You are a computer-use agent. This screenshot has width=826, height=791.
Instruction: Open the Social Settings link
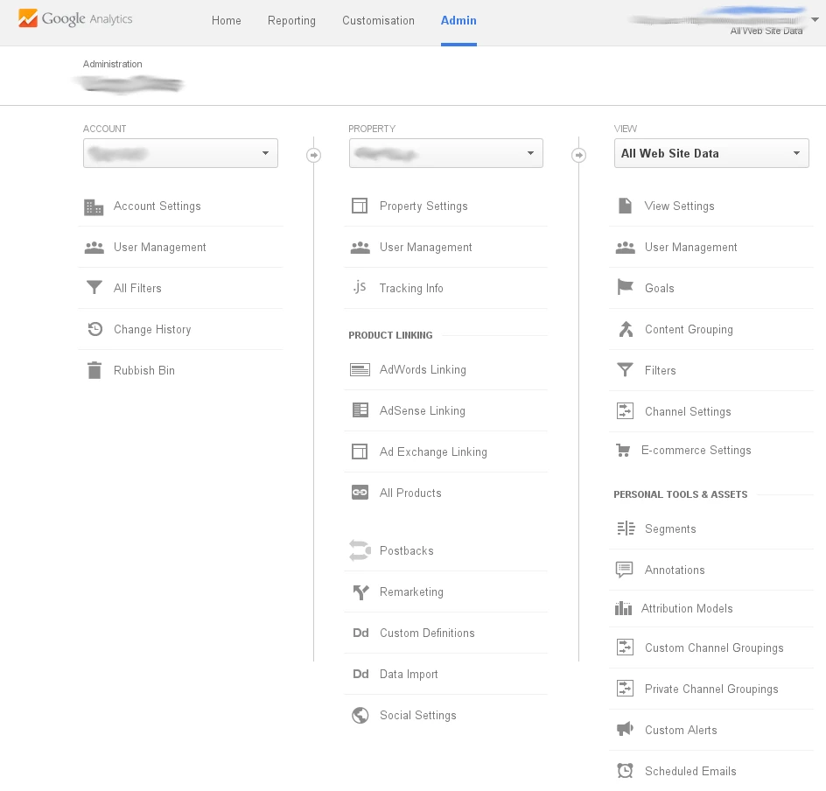418,715
